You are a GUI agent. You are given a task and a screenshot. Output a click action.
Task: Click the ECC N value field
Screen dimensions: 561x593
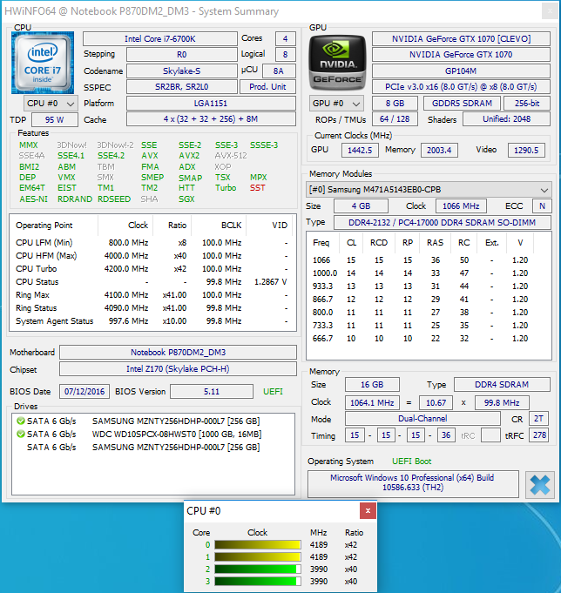[x=542, y=206]
